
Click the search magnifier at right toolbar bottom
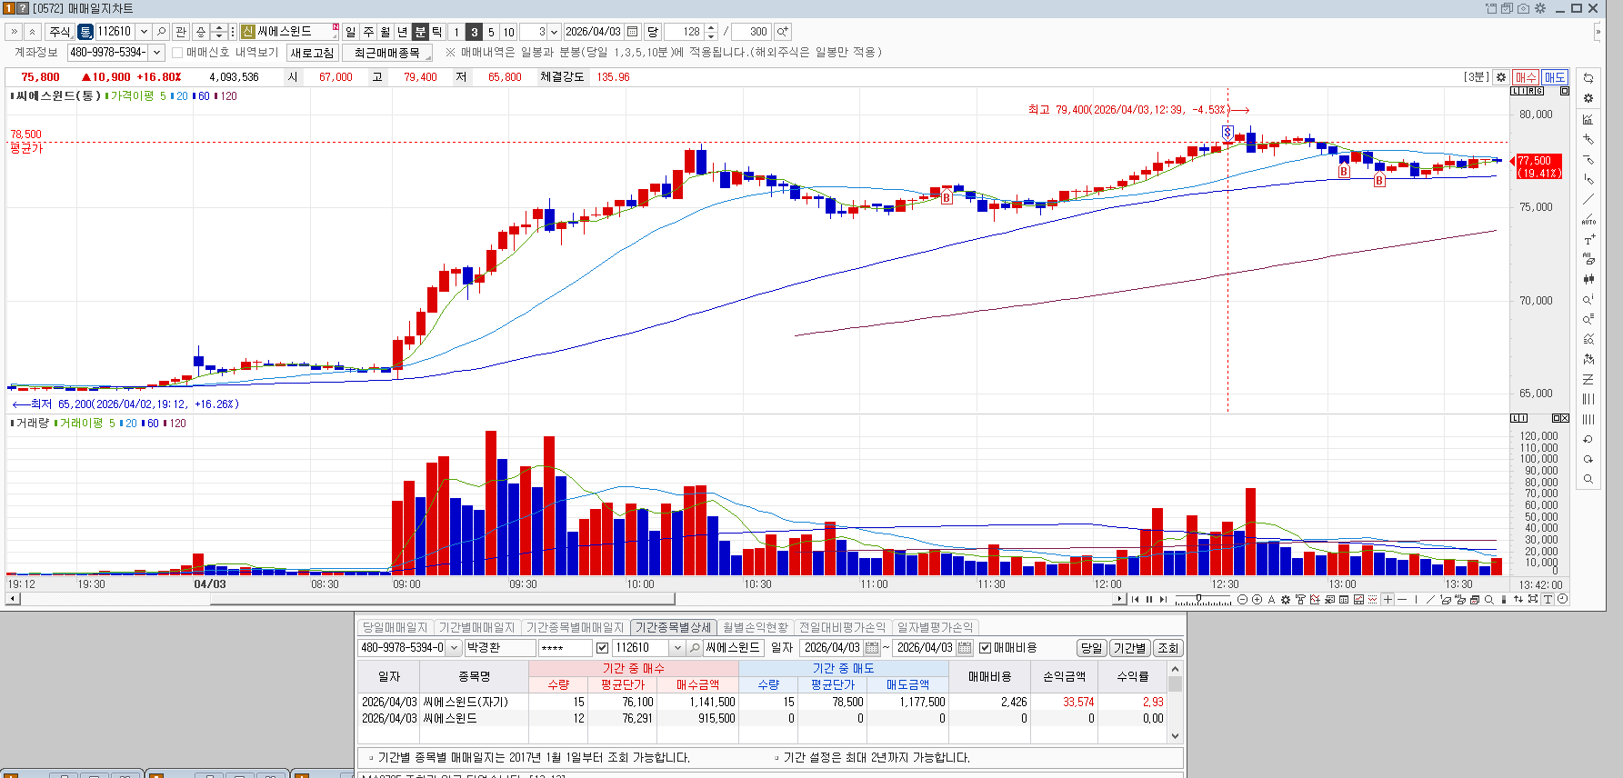[x=1588, y=479]
